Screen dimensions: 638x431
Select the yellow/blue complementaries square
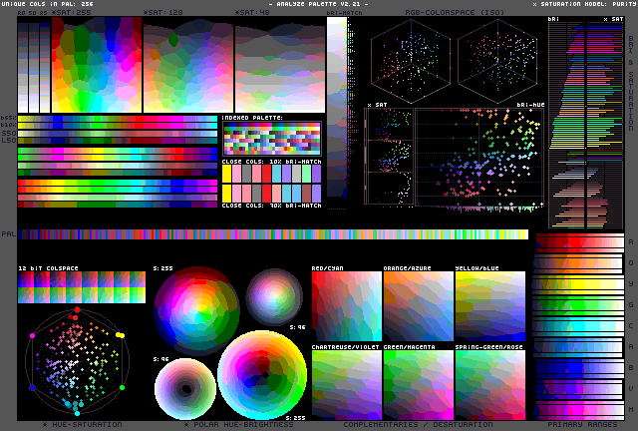[x=490, y=306]
